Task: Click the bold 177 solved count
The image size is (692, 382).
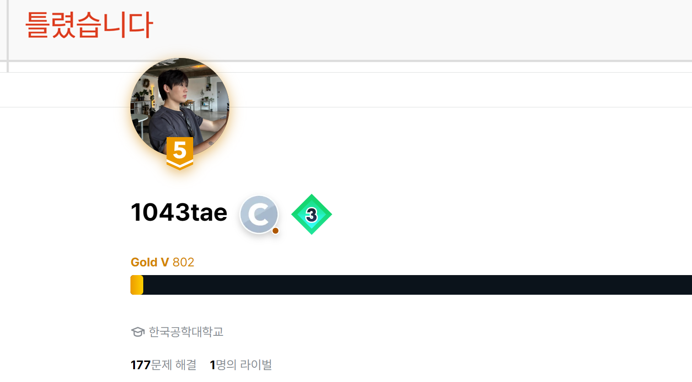Action: tap(141, 365)
